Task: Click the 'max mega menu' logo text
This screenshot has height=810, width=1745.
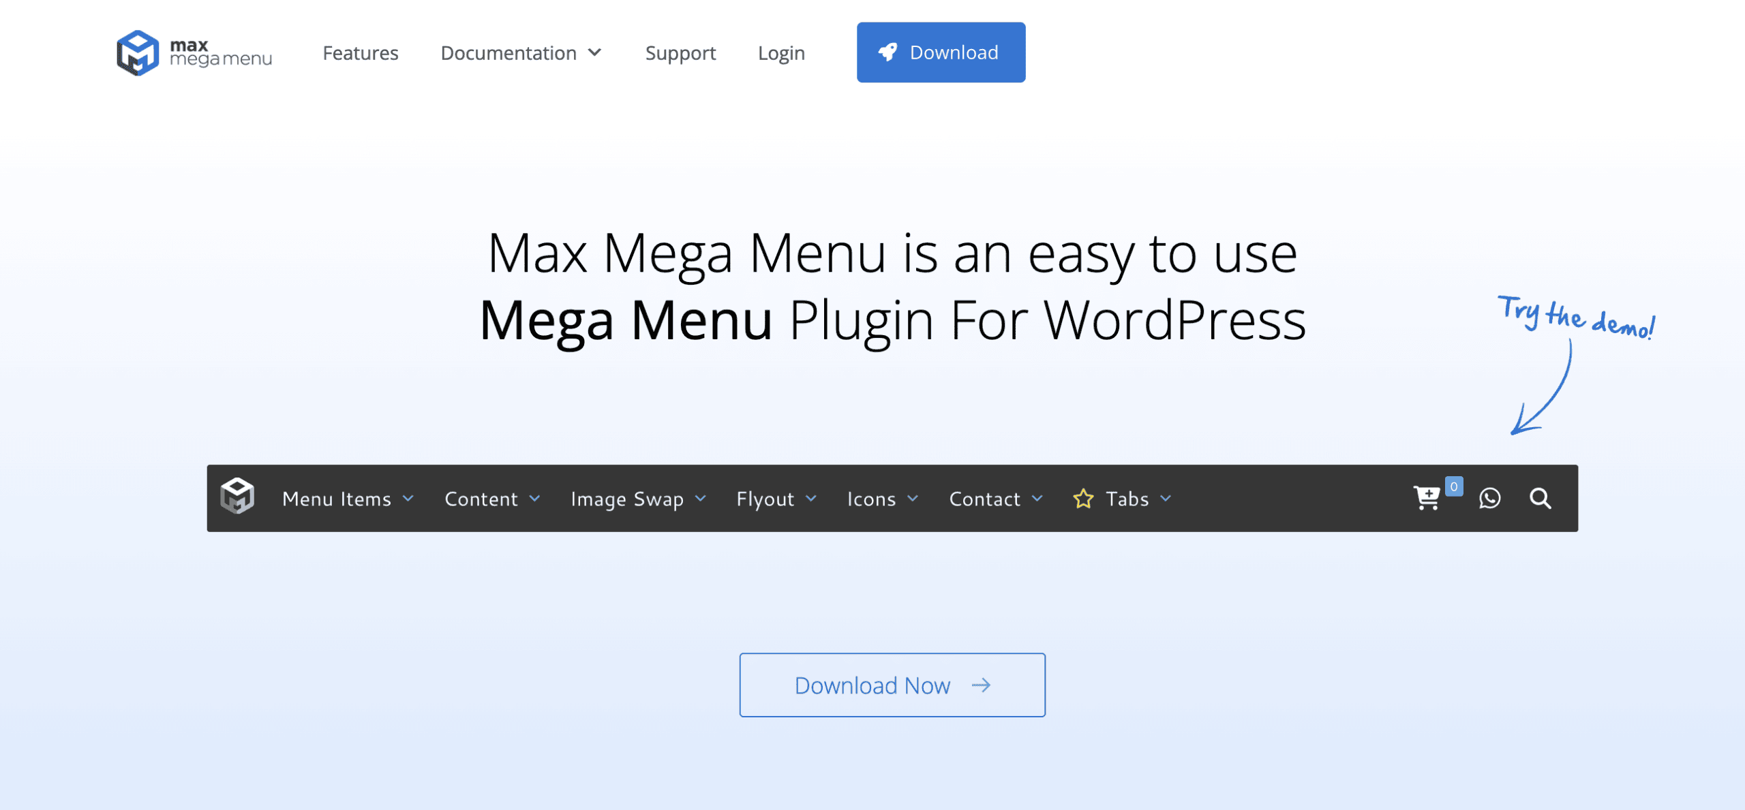Action: [220, 52]
